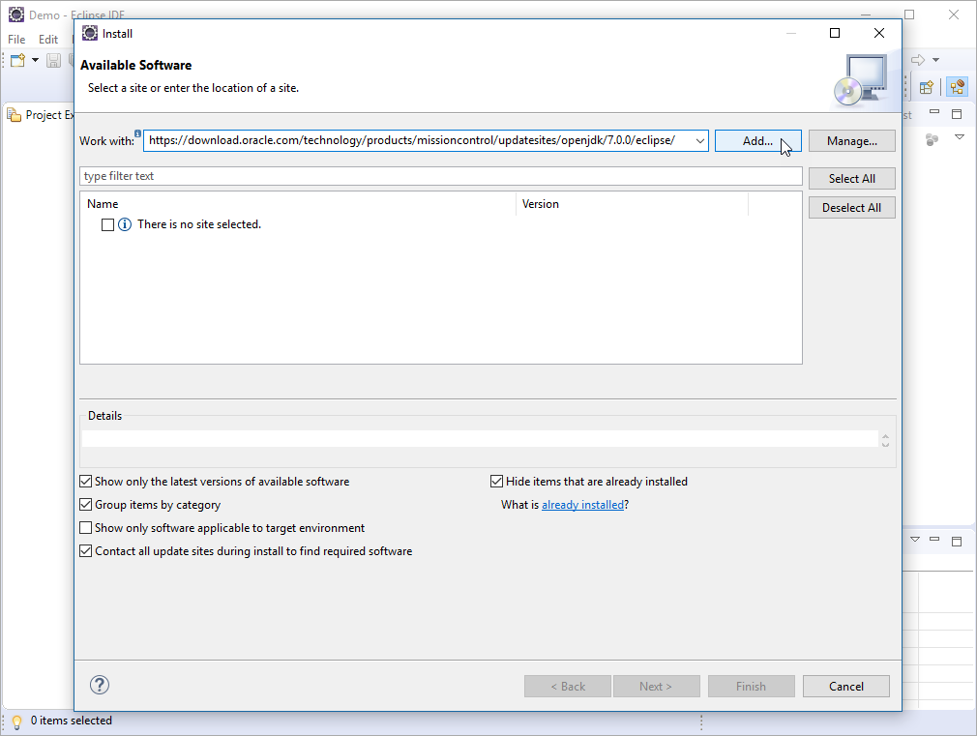Open the already installed link
The image size is (977, 736).
click(x=582, y=505)
